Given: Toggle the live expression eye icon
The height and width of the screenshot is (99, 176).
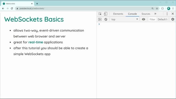Looking at the screenshot, I should 144,19.
